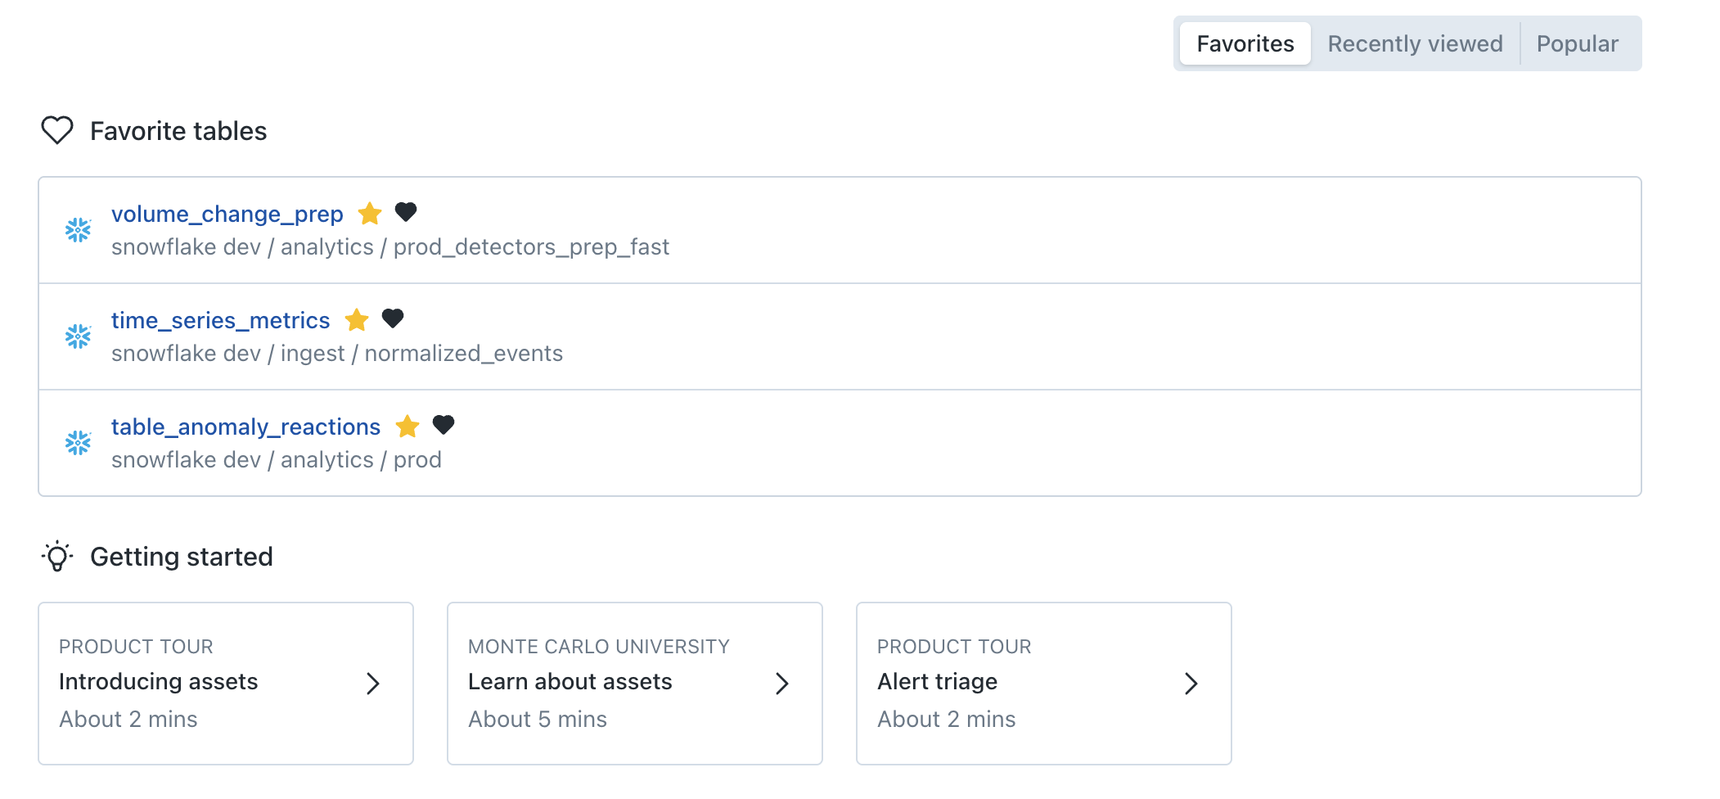Open the volume_change_prep table link
This screenshot has height=799, width=1720.
pos(227,214)
